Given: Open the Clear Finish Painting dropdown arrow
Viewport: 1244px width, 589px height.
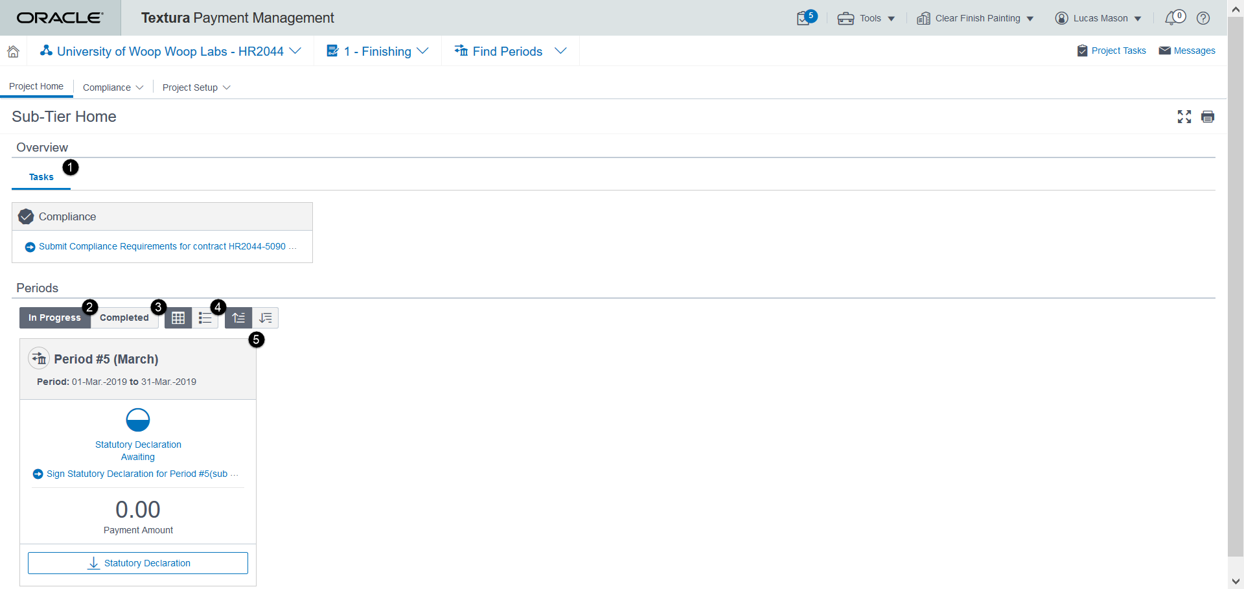Looking at the screenshot, I should [x=1030, y=19].
